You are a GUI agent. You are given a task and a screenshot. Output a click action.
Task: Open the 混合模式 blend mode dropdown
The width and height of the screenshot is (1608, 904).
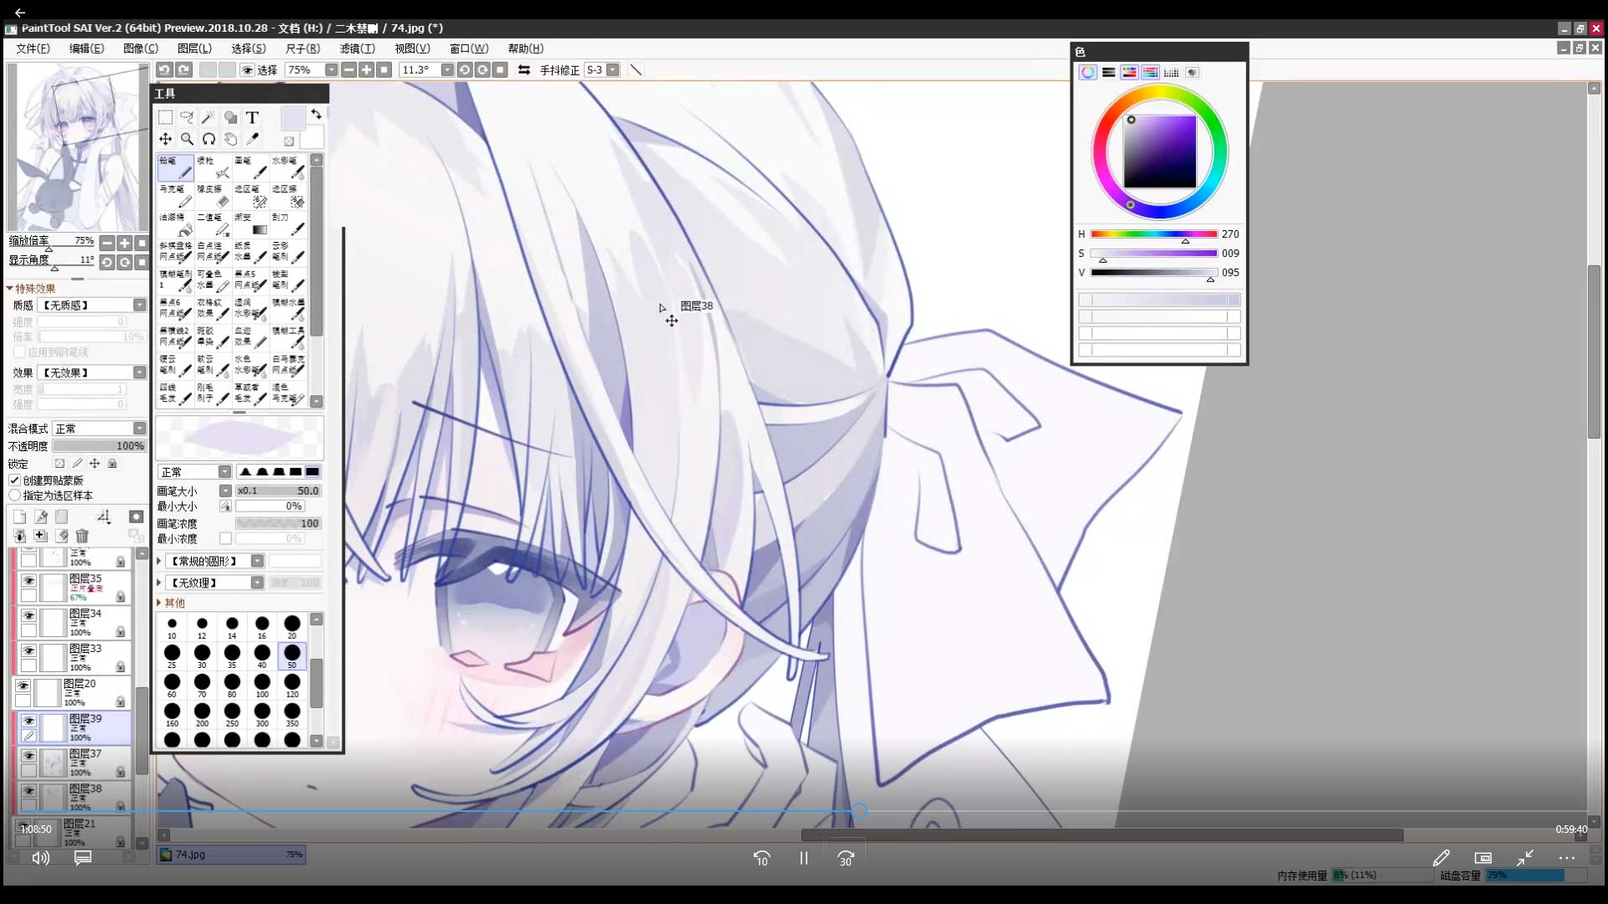100,429
